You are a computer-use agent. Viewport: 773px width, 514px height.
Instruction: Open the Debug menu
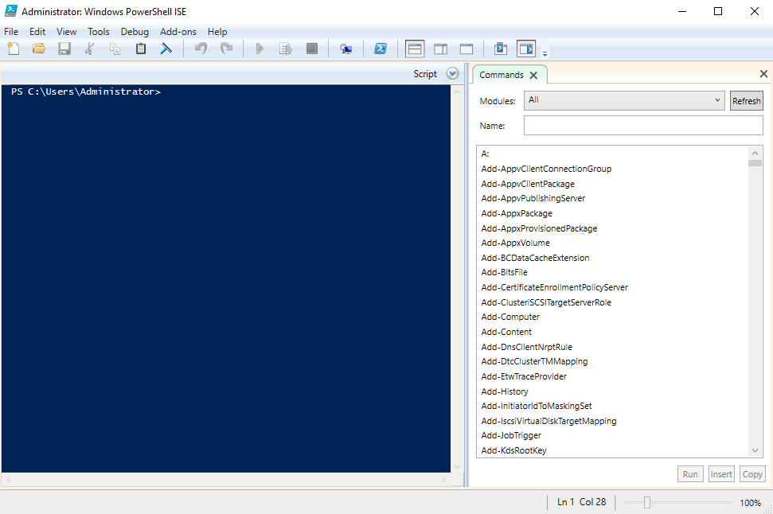135,32
